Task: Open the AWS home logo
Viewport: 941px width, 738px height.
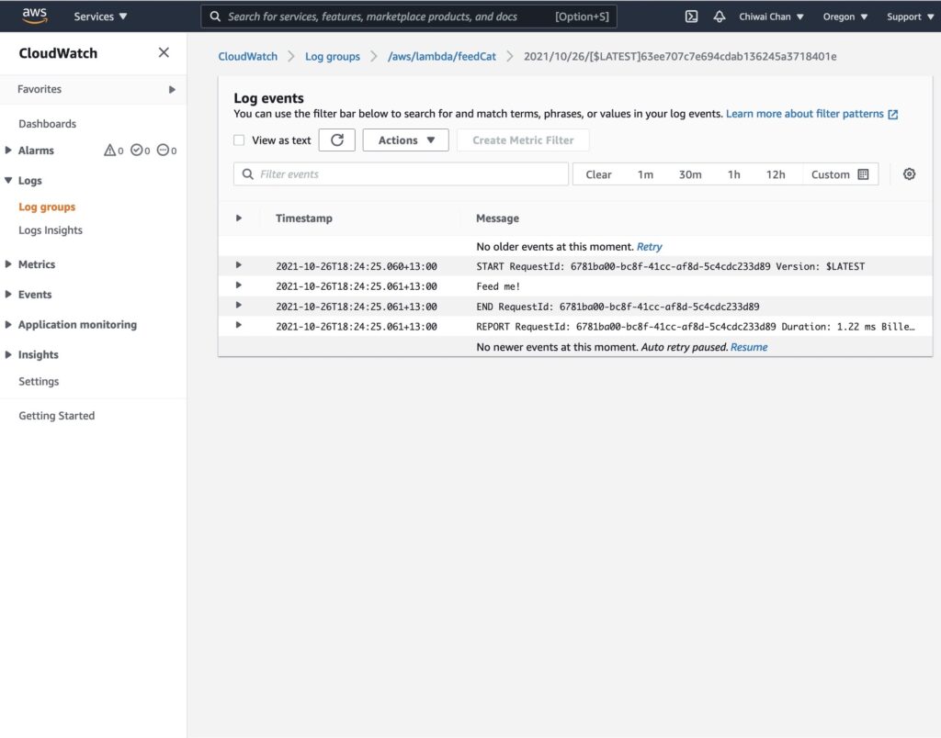Action: (35, 17)
